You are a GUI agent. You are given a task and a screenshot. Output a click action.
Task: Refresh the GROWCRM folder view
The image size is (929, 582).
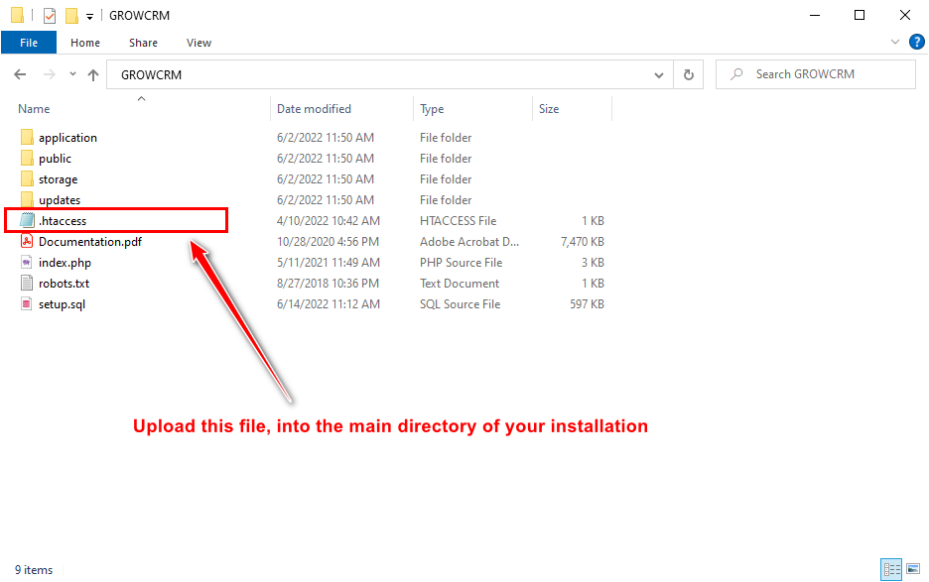pos(689,74)
